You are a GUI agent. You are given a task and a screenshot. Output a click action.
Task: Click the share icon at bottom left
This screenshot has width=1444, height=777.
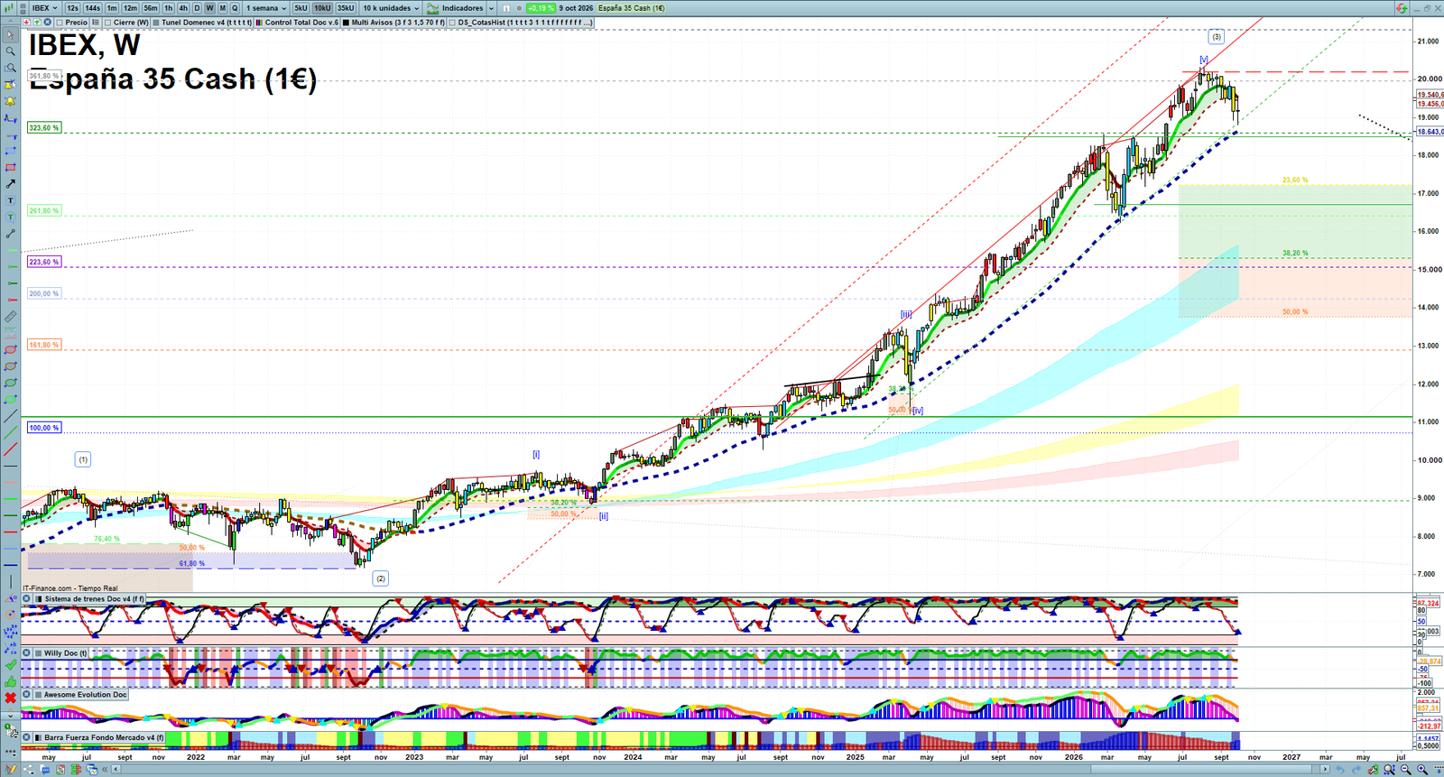pos(28,770)
